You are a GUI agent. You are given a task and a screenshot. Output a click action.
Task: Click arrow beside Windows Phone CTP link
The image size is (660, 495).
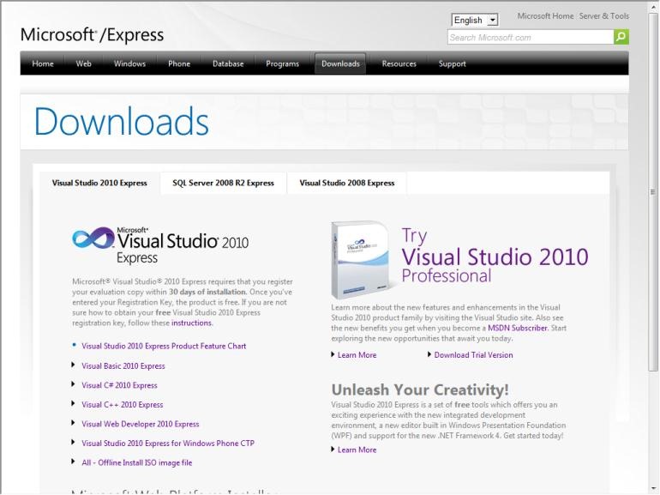click(x=73, y=443)
